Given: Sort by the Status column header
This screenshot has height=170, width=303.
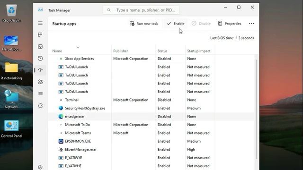Looking at the screenshot, I should click(162, 51).
